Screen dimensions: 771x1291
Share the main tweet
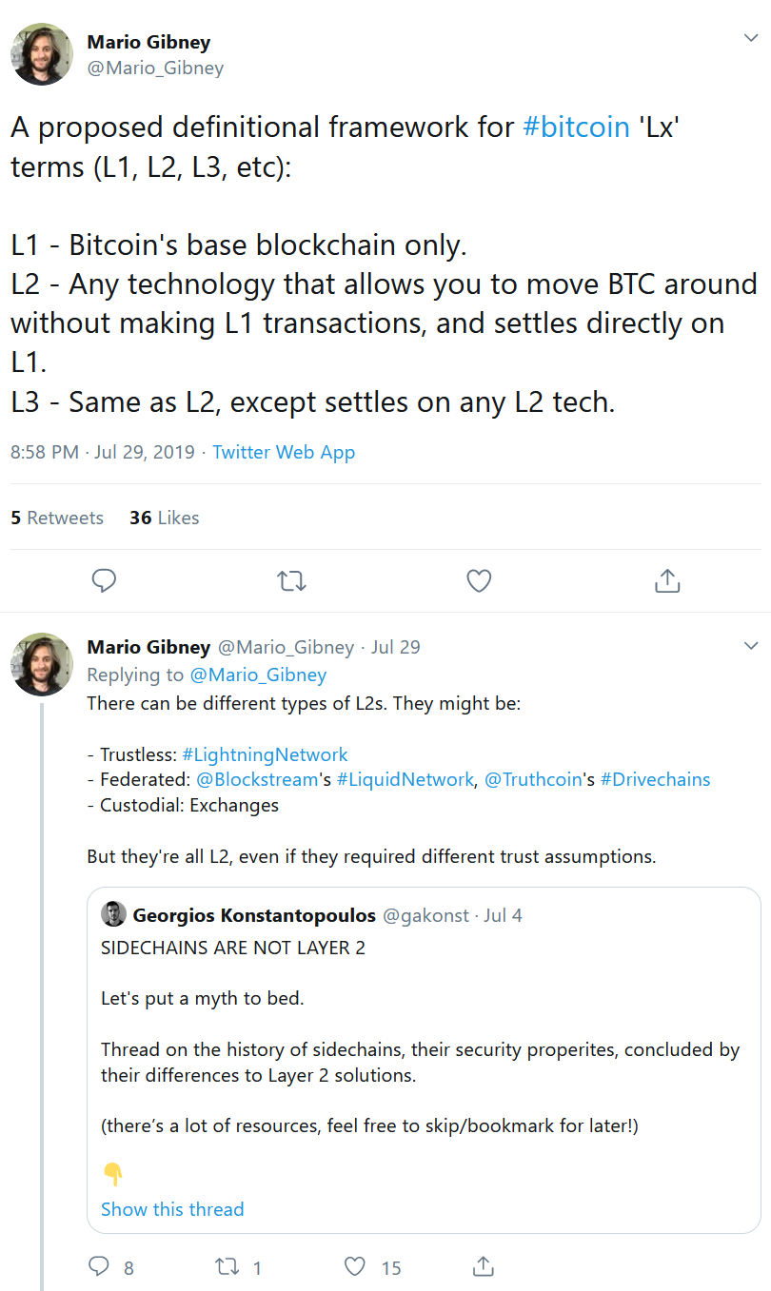(667, 579)
